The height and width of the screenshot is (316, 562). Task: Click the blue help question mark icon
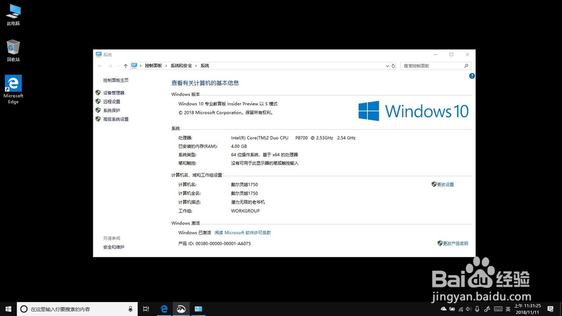[472, 76]
